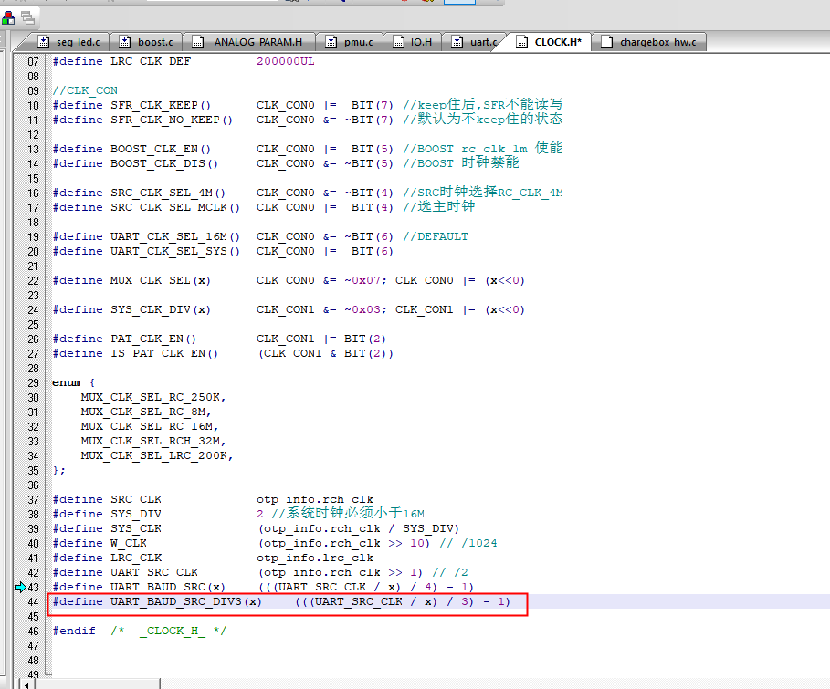Click the grayed stacked-windows toolbar icon
This screenshot has width=830, height=689.
pos(27,18)
